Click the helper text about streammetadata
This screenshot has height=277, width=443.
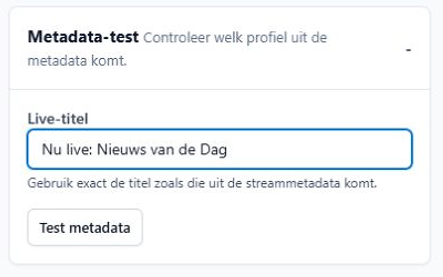[x=202, y=183]
